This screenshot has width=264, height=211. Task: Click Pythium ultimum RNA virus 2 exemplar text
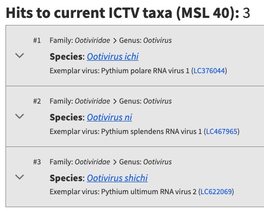pyautogui.click(x=149, y=191)
